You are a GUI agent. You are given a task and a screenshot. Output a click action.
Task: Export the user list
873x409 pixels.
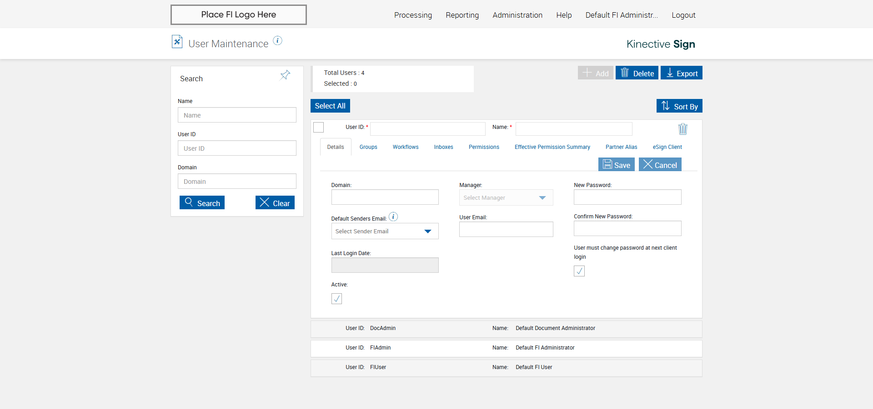click(x=681, y=73)
